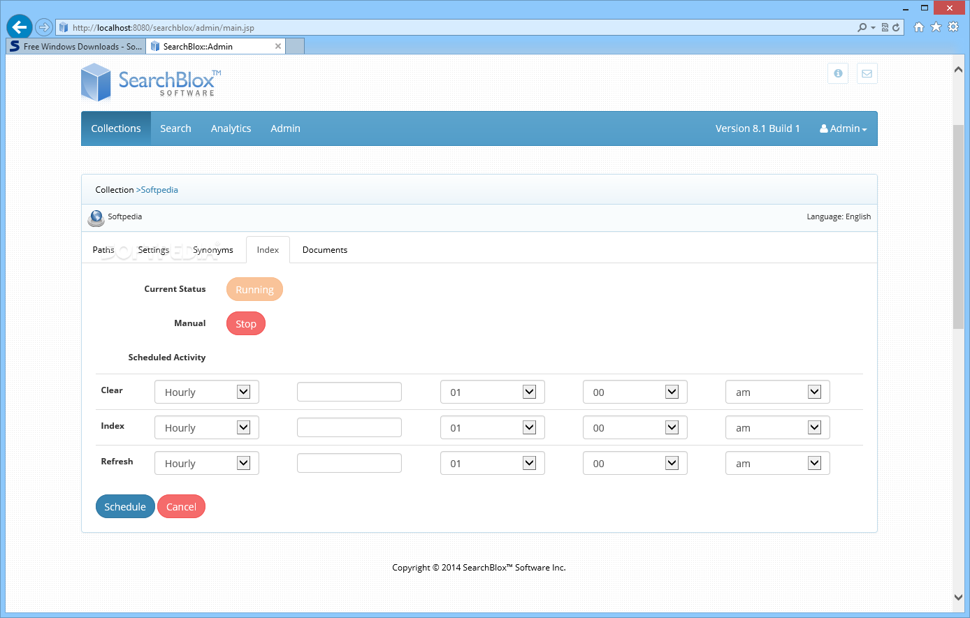The image size is (970, 618).
Task: Expand the Admin user dropdown
Action: (844, 128)
